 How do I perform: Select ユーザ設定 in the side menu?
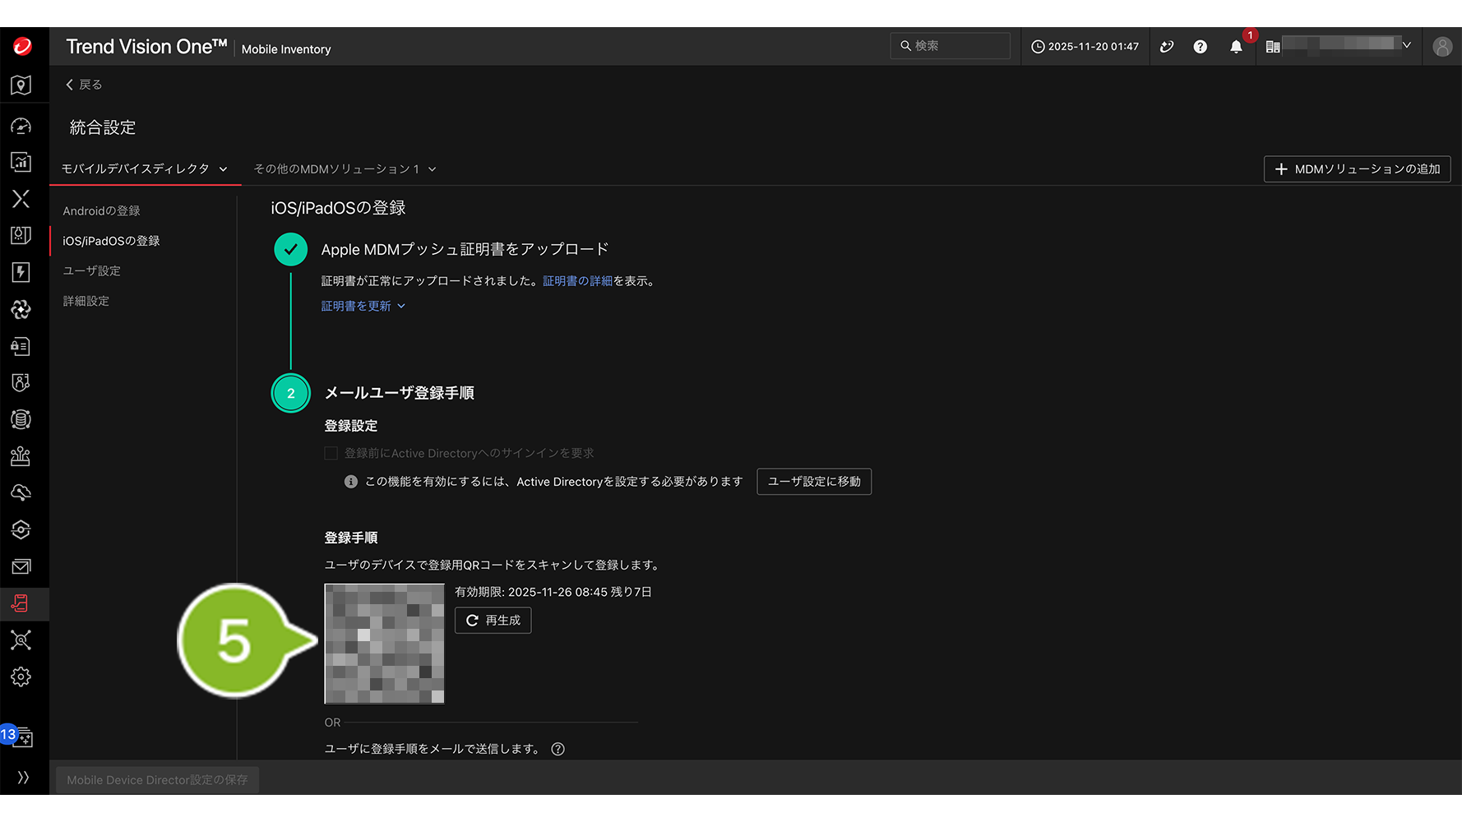point(91,271)
